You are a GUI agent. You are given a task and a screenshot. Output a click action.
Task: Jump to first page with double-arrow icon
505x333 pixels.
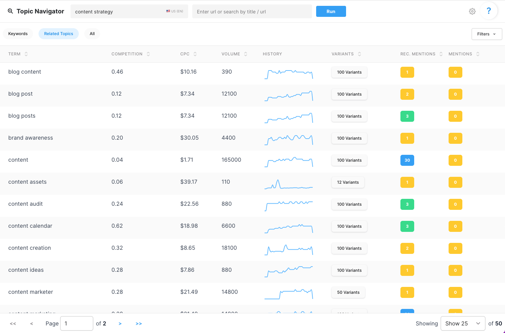[13, 323]
